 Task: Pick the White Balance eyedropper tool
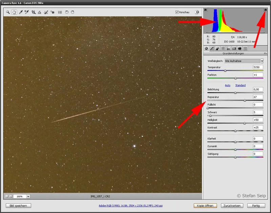click(x=21, y=12)
